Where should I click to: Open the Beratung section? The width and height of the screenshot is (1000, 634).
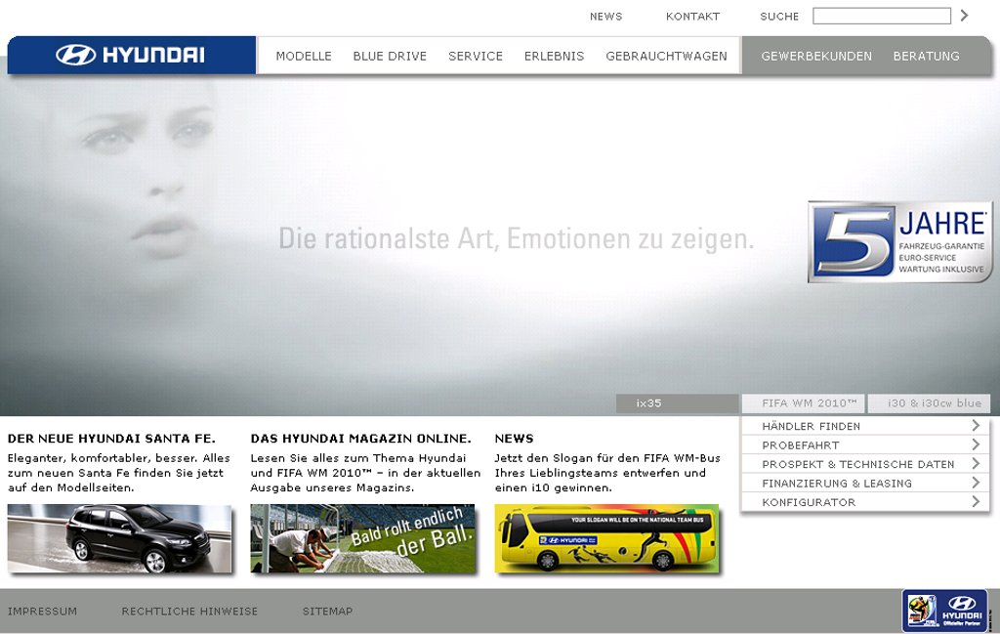[x=926, y=56]
